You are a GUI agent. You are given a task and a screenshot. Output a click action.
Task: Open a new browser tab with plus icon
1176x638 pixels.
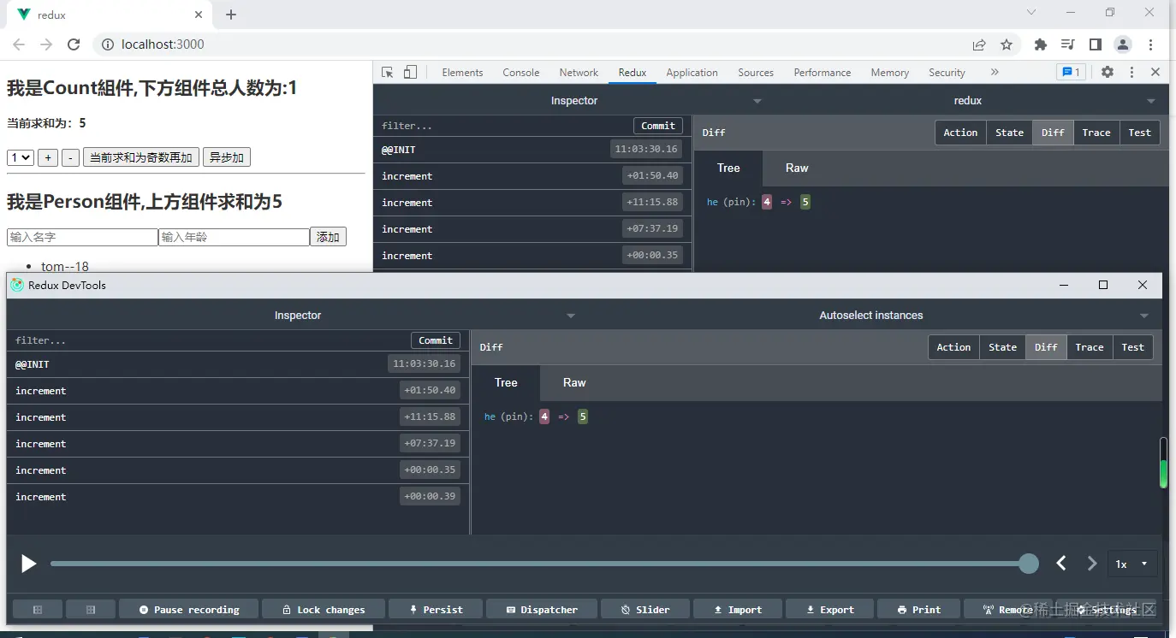tap(231, 15)
